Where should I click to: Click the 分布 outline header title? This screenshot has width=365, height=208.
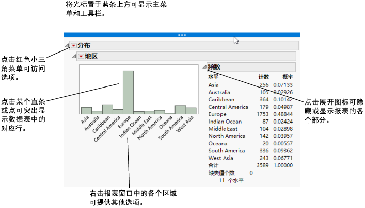coord(84,45)
